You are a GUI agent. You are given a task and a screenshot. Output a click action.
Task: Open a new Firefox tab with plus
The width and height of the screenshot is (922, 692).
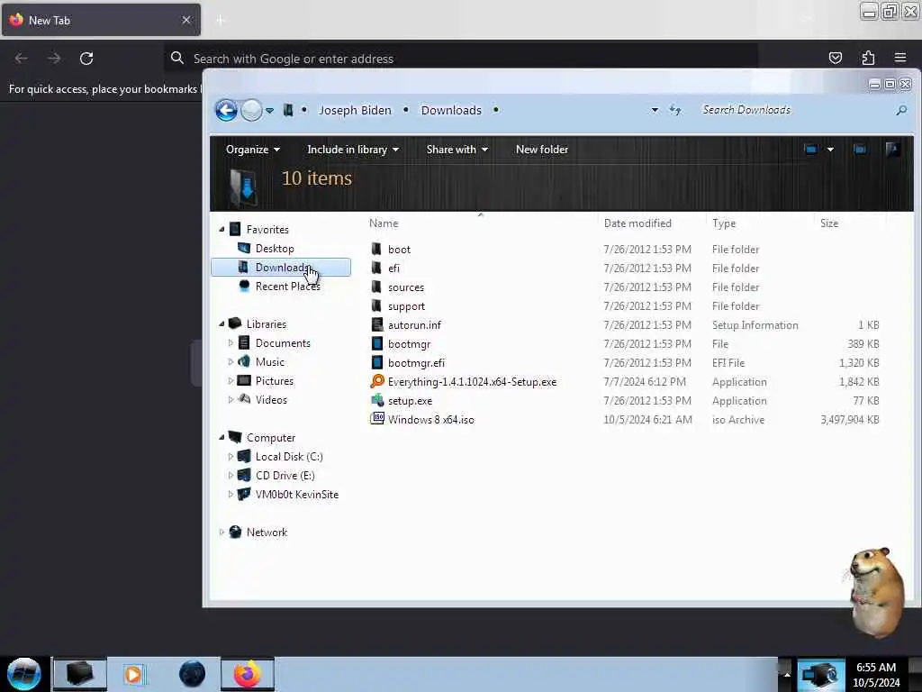(221, 21)
